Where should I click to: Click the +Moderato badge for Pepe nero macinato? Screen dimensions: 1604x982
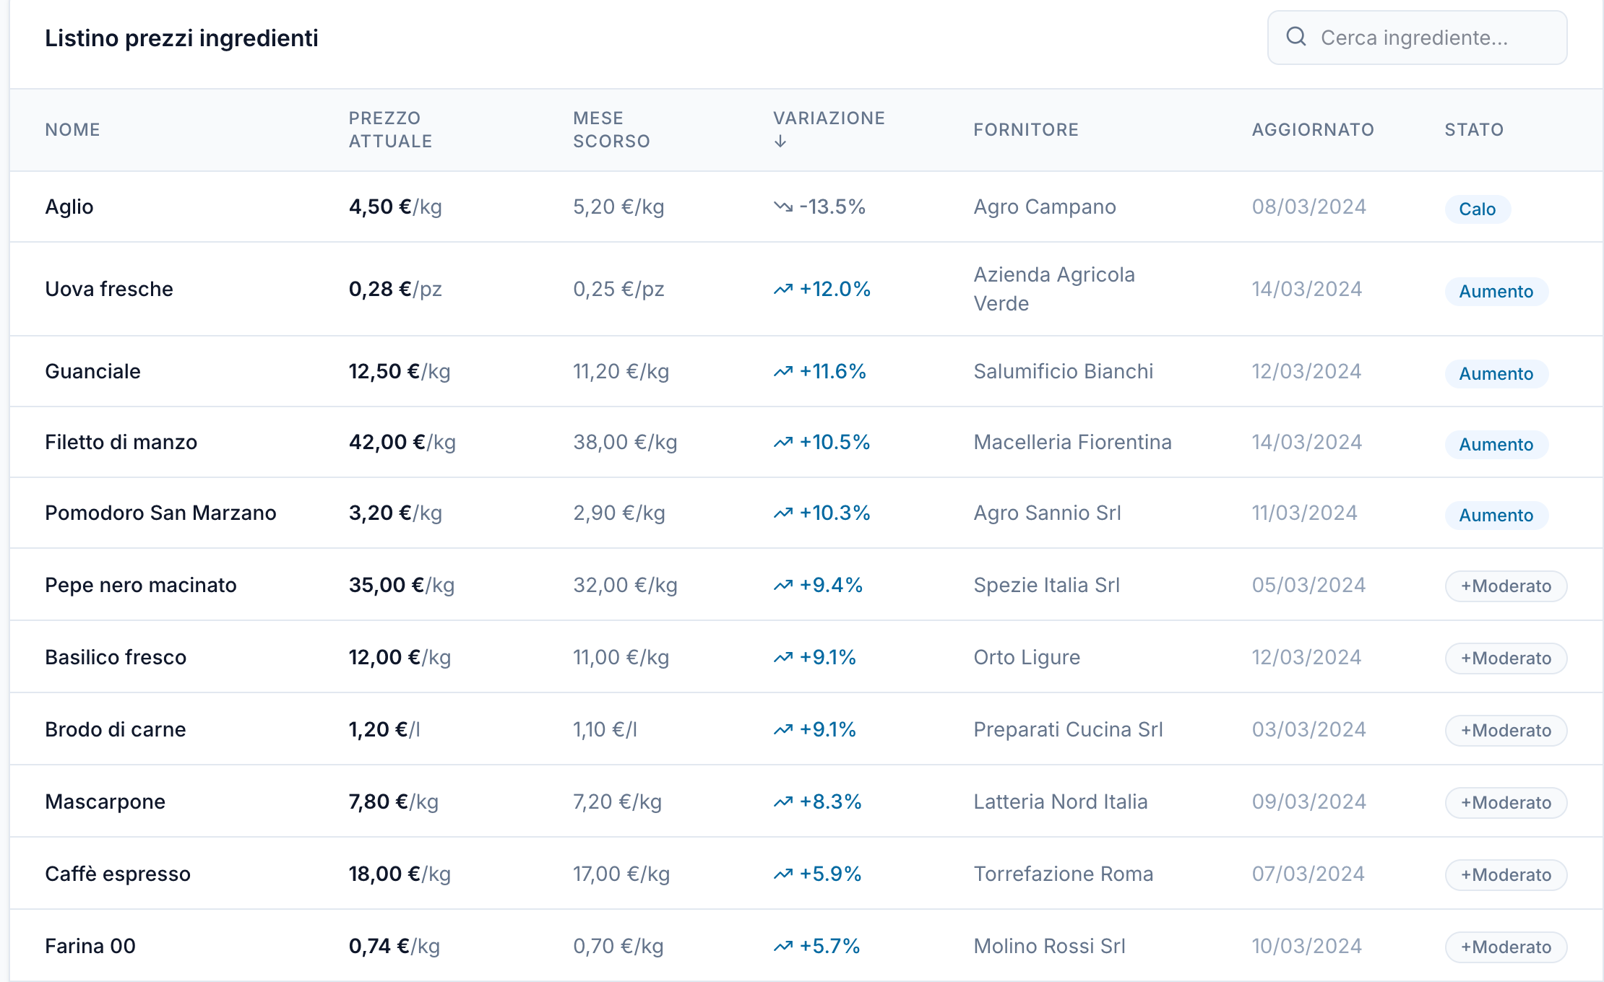(x=1506, y=586)
